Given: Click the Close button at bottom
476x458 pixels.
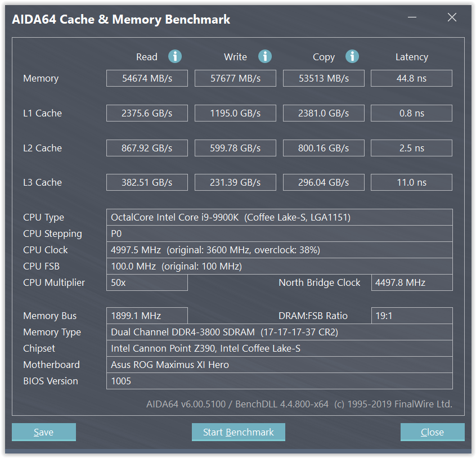Looking at the screenshot, I should (432, 432).
